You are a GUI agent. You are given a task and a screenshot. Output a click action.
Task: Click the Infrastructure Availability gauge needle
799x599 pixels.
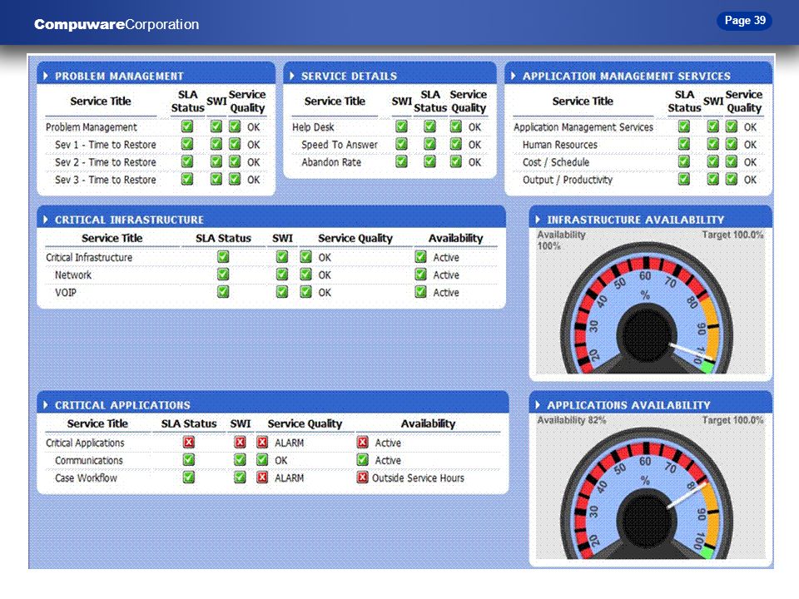coord(692,353)
